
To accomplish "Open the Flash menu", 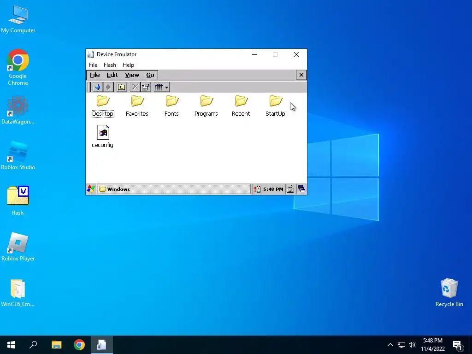I will [x=110, y=65].
